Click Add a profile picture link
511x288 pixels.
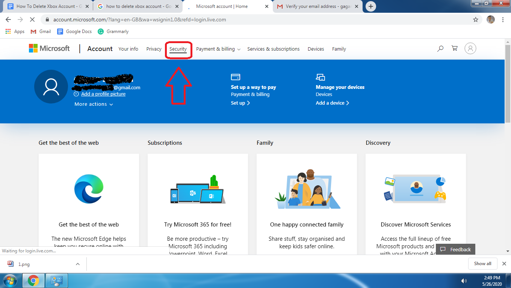(x=103, y=94)
